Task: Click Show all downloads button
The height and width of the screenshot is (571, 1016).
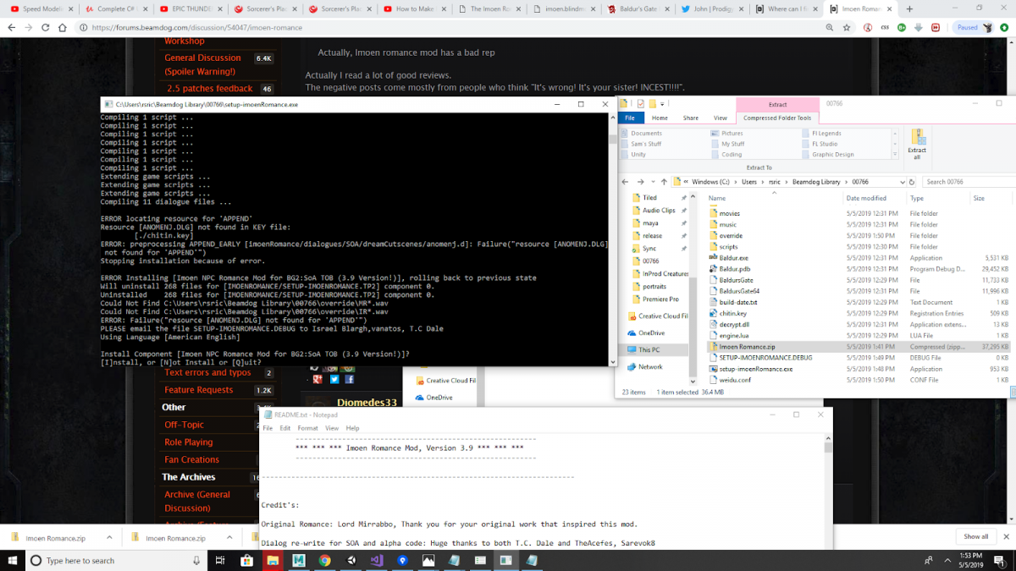Action: click(975, 536)
